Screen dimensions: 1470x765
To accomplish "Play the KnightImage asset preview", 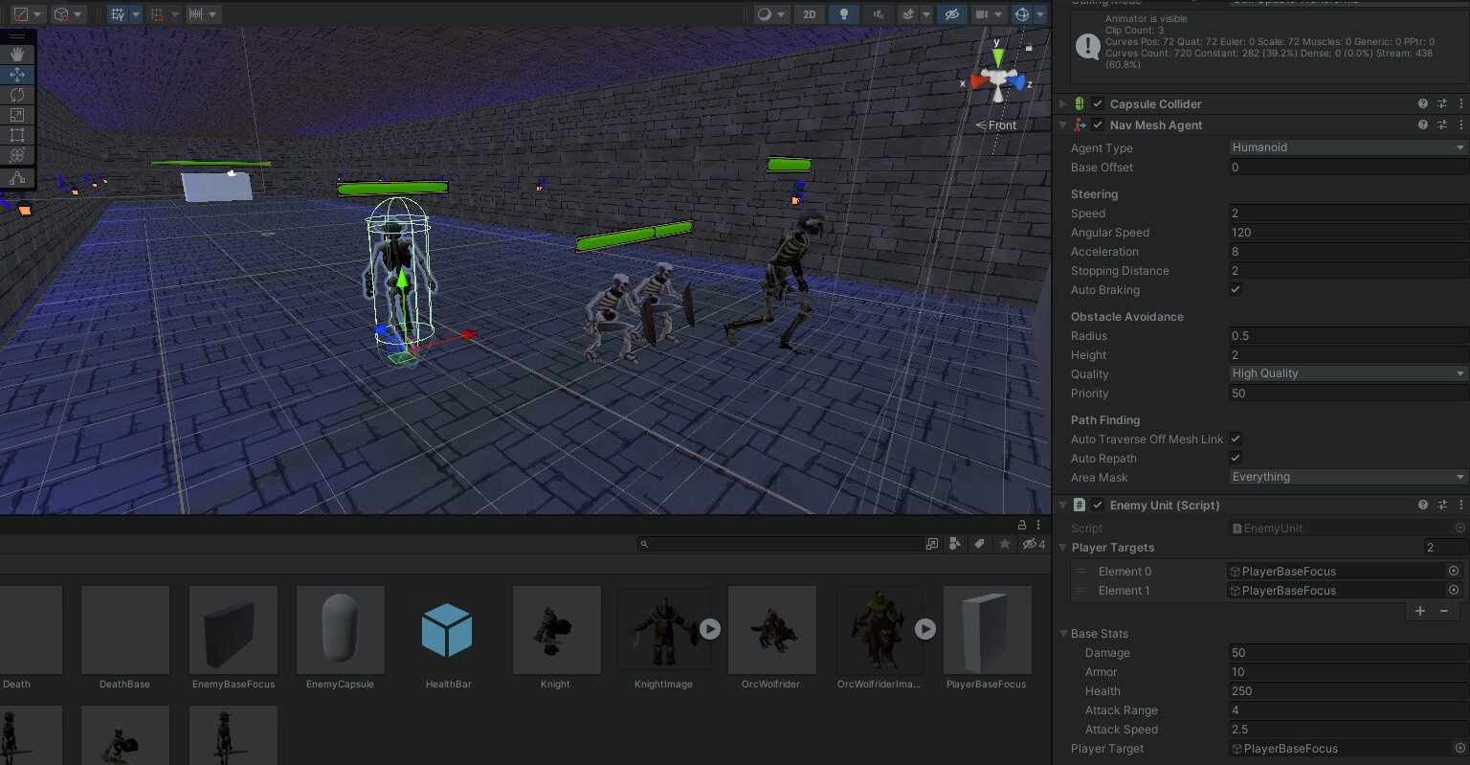I will 709,629.
